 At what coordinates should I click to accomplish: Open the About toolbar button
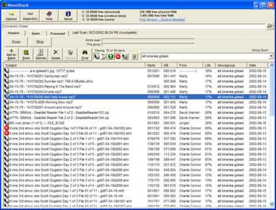[68, 16]
